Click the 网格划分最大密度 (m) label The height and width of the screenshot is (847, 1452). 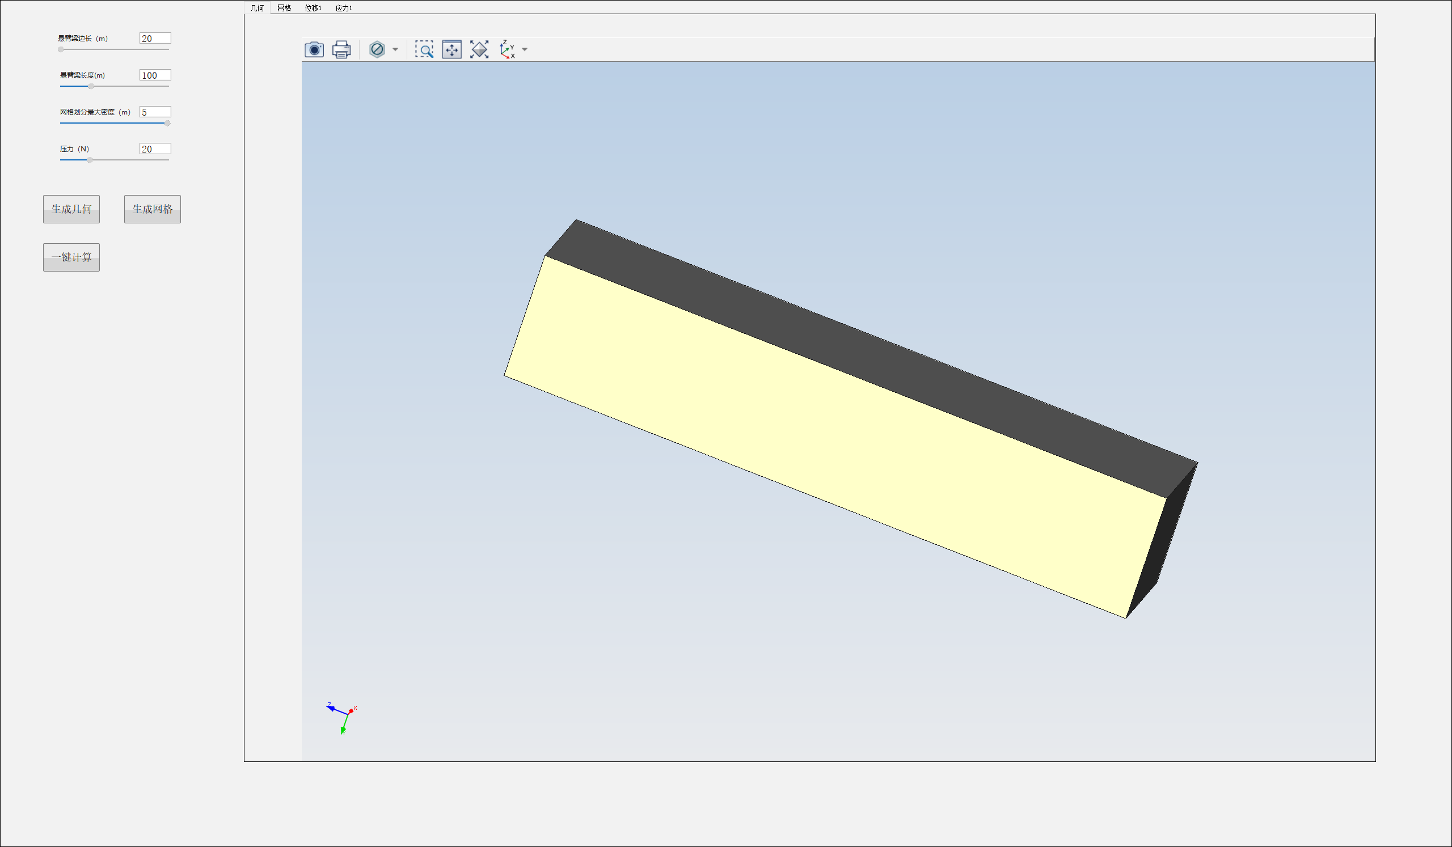point(95,112)
